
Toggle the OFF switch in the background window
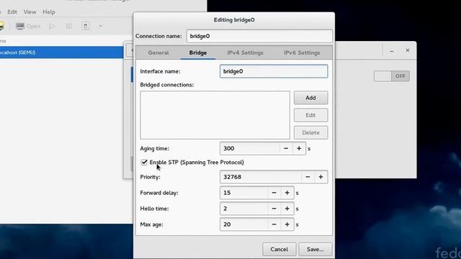(392, 76)
